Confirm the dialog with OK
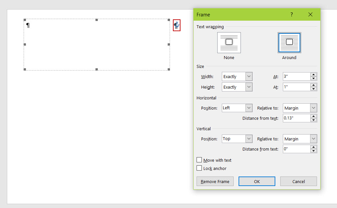This screenshot has width=337, height=208. 257,181
